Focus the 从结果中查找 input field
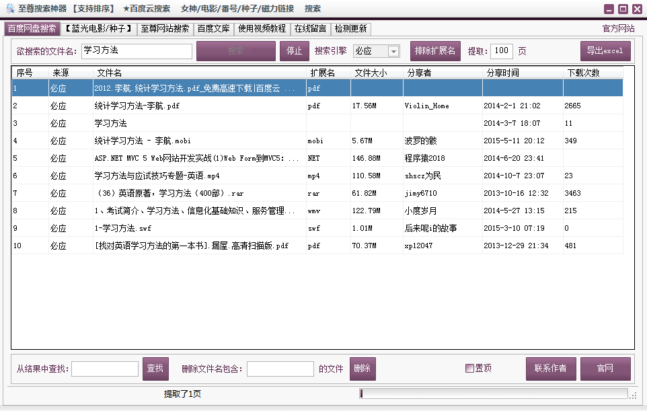 (x=105, y=369)
